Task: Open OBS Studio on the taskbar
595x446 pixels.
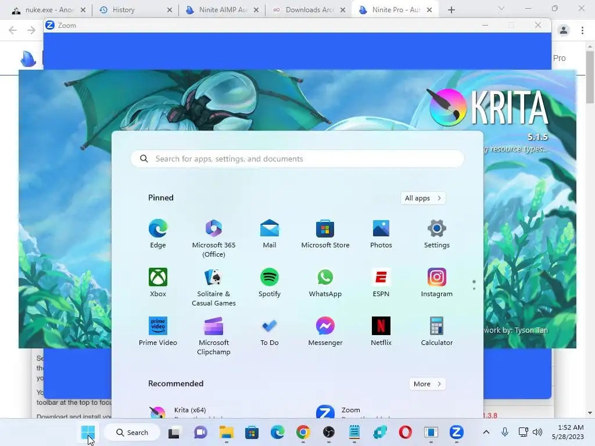Action: [329, 432]
